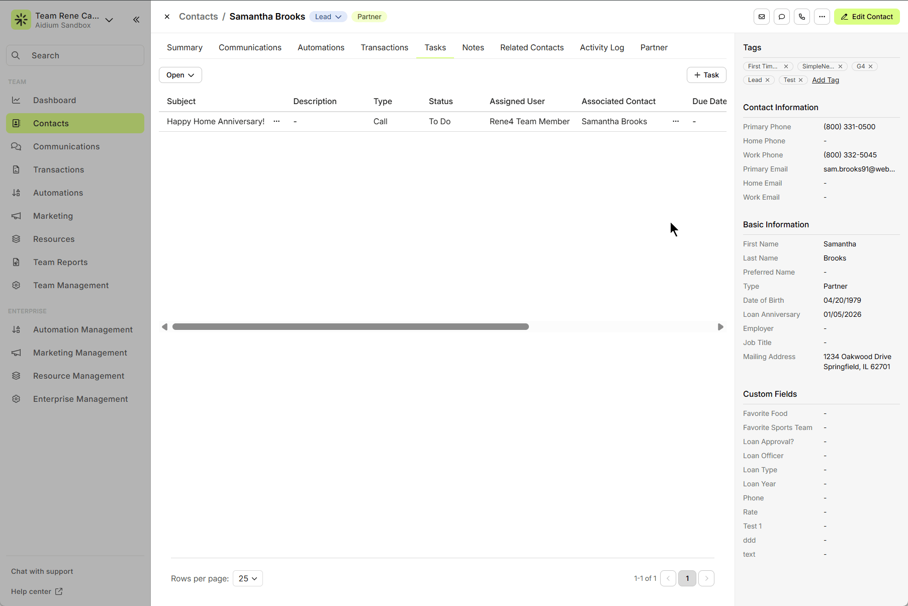Click the phone call icon near Edit Contact
This screenshot has height=606, width=908.
coord(801,17)
